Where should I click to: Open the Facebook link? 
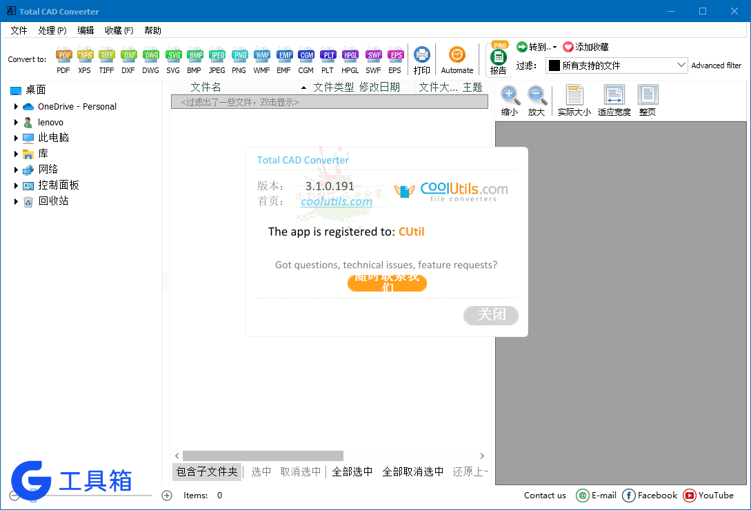650,495
